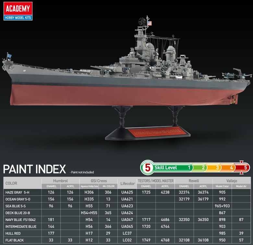Click the H335 cell in Ocean Gray row

(89, 199)
